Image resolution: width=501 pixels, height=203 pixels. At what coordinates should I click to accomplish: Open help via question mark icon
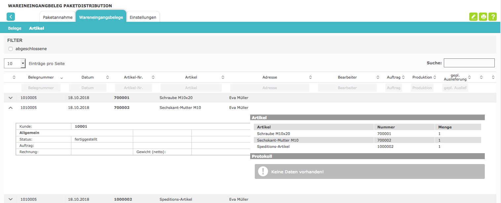pos(492,17)
